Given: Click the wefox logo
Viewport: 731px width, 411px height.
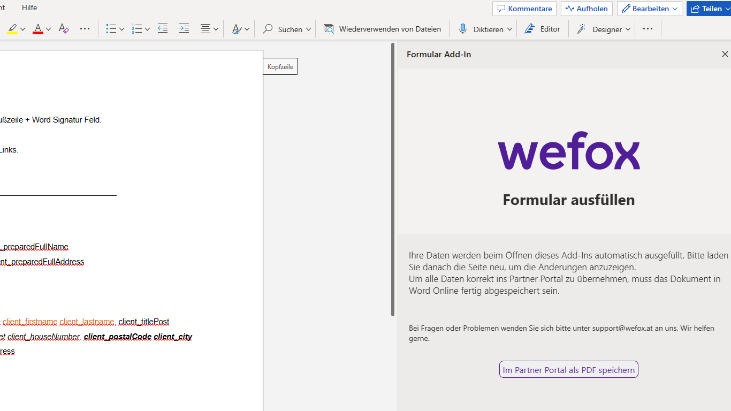Looking at the screenshot, I should point(569,150).
